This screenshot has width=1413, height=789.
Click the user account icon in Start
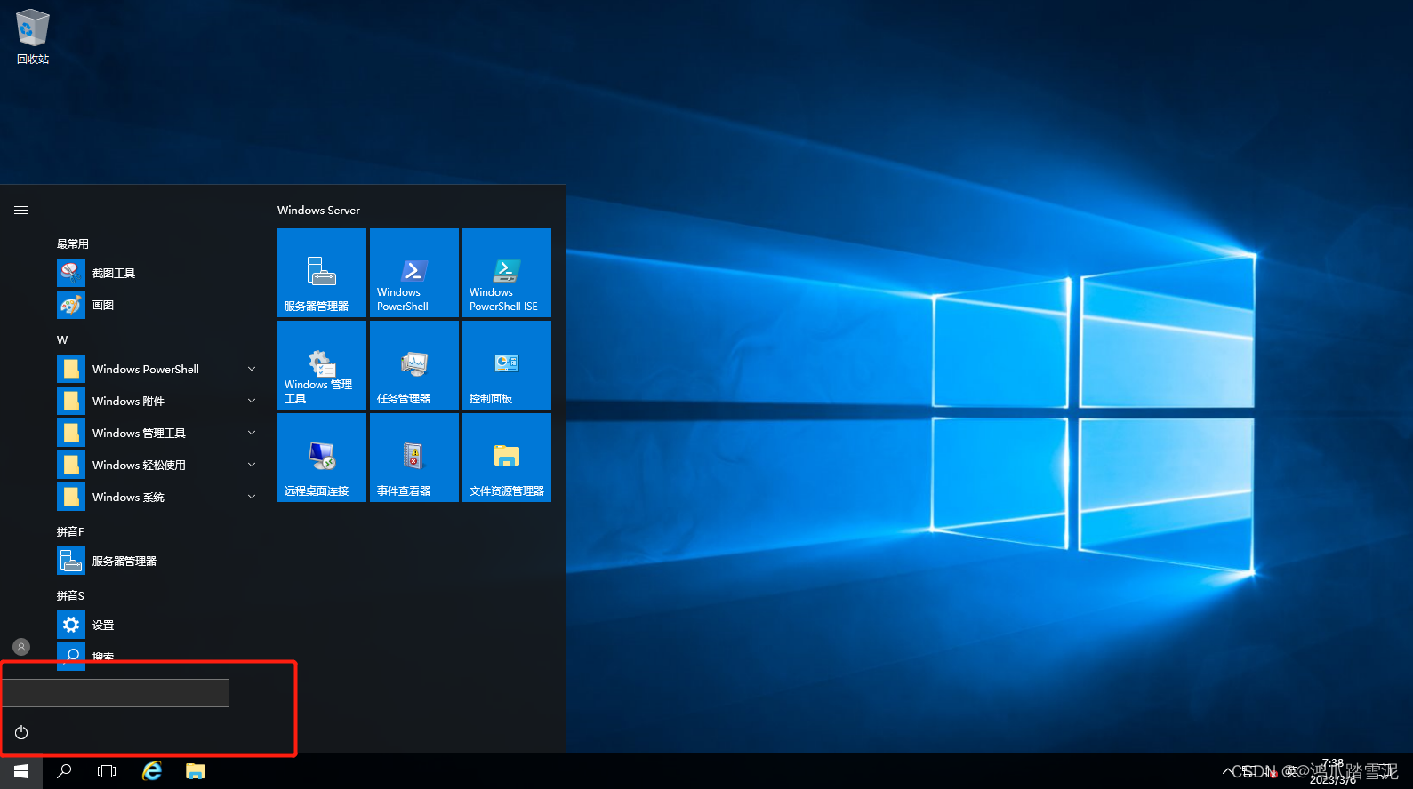[x=21, y=647]
